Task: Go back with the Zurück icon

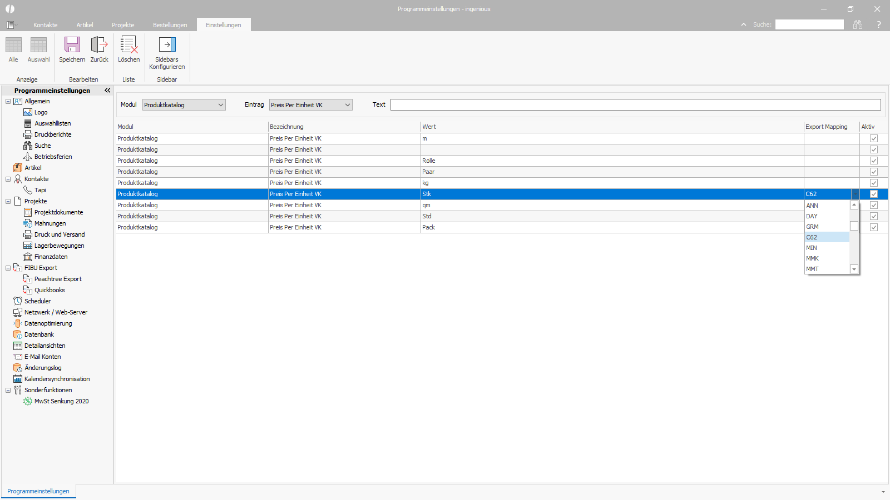Action: click(100, 46)
